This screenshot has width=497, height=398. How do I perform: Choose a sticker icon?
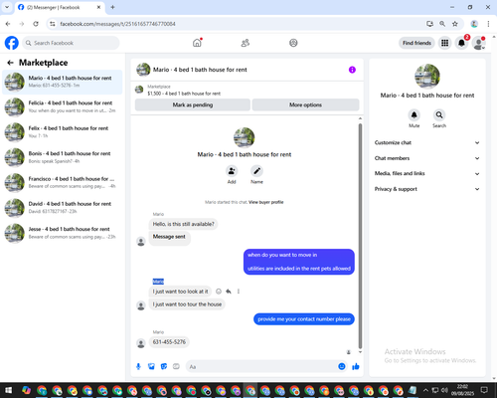coord(164,366)
